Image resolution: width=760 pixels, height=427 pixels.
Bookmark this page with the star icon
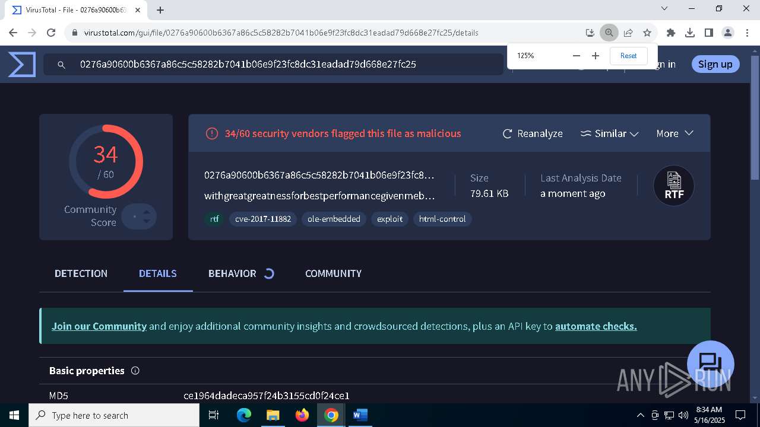(647, 33)
